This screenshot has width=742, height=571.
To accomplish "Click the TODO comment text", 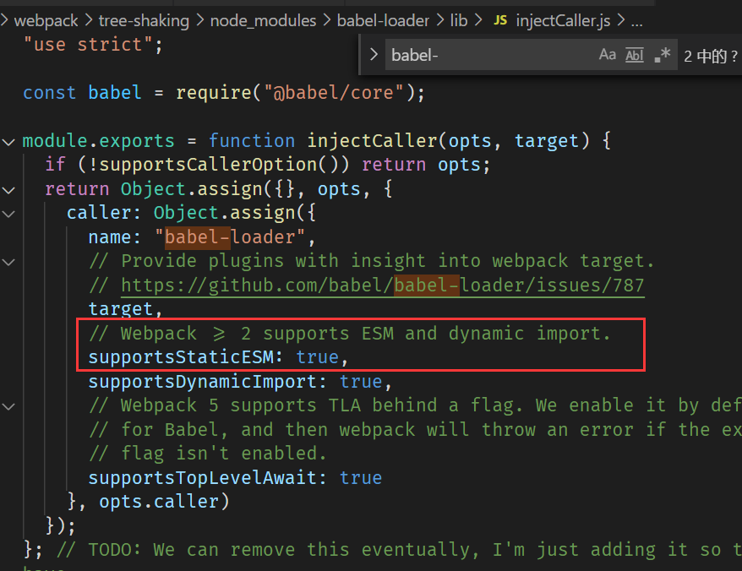I will pos(398,550).
